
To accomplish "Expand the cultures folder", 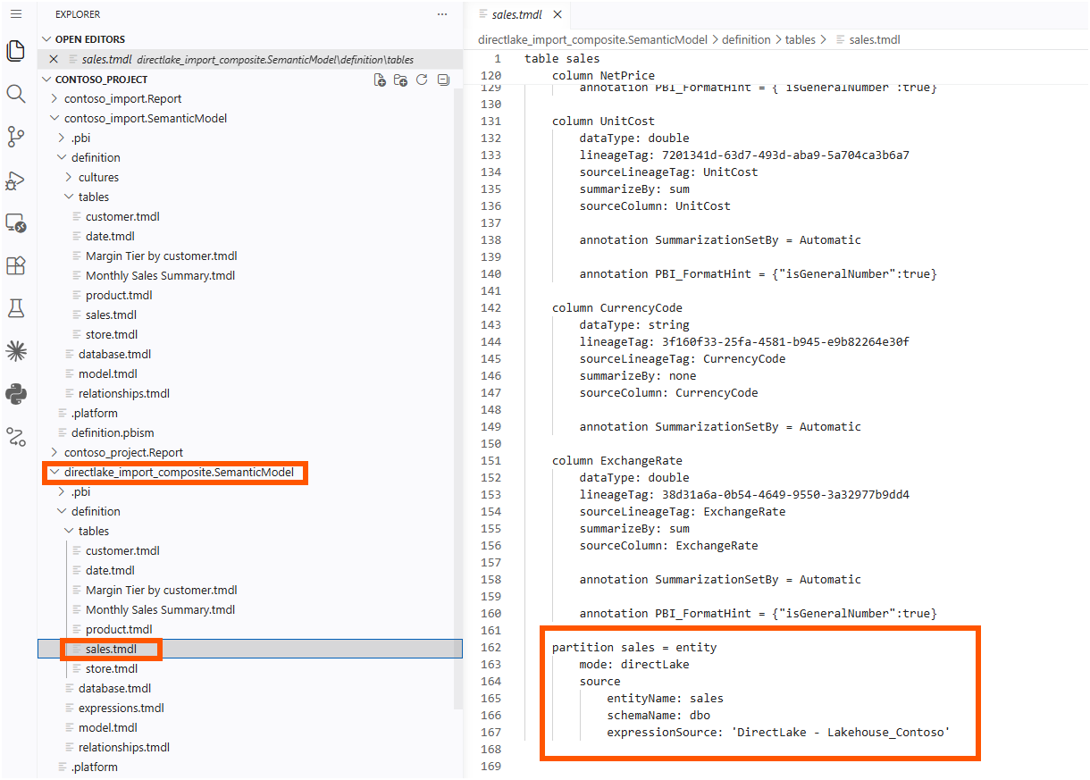I will (x=98, y=177).
